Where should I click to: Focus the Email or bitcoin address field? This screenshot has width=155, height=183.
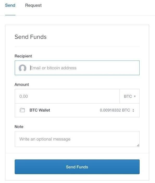[x=77, y=68]
